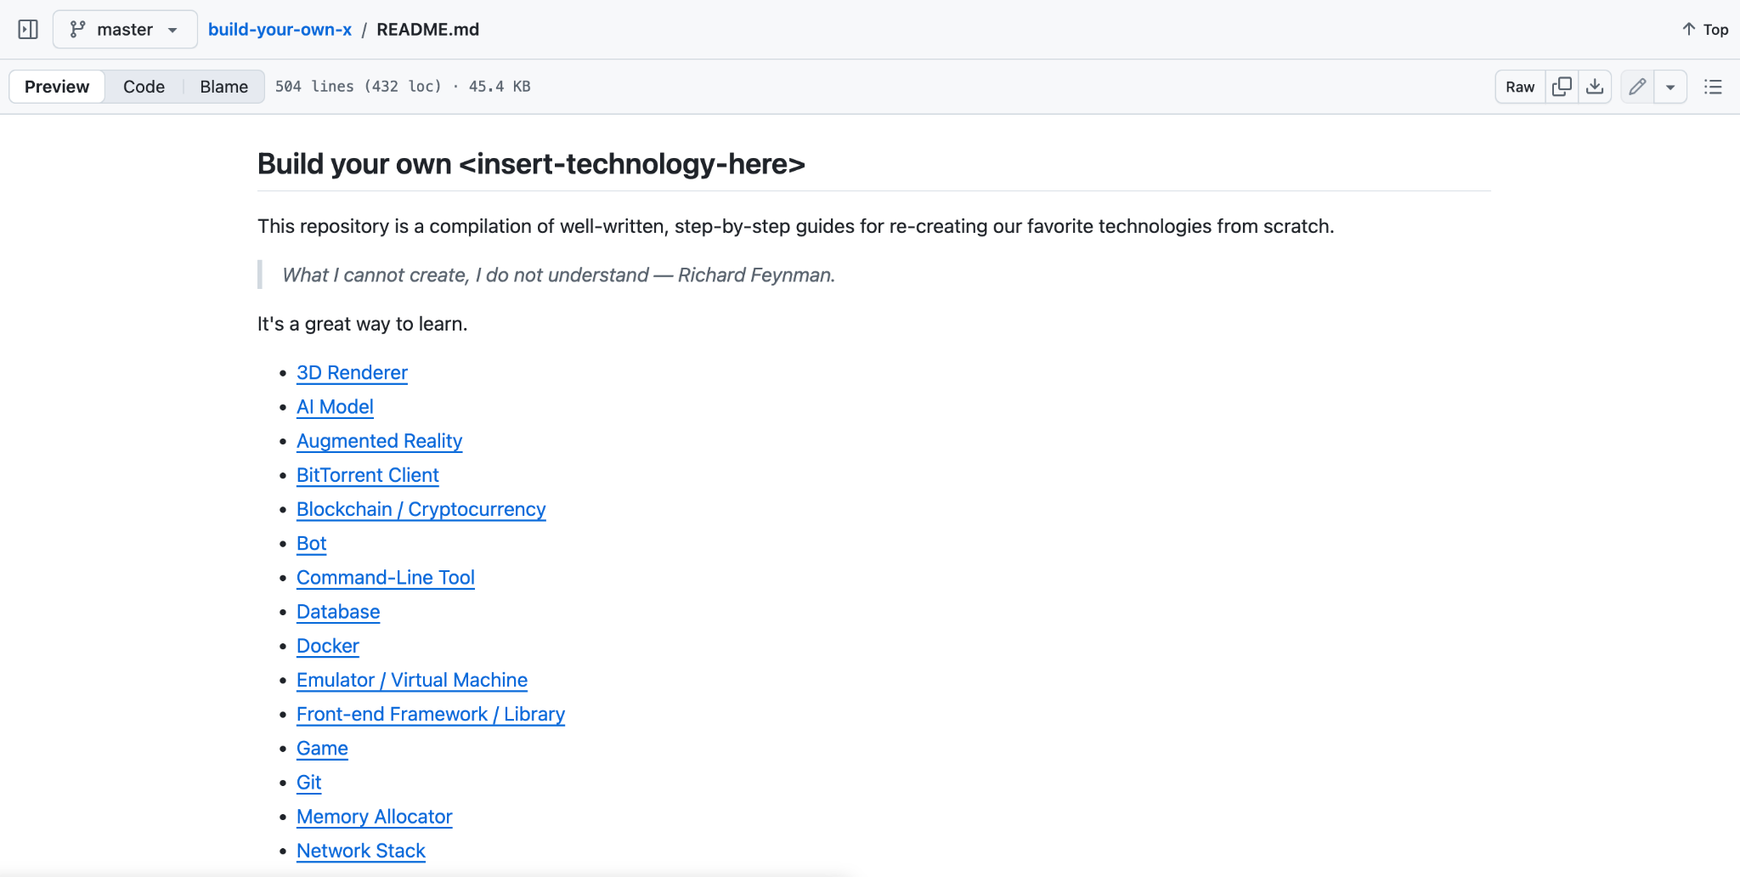1740x877 pixels.
Task: Open the Memory Allocator link
Action: 374,816
